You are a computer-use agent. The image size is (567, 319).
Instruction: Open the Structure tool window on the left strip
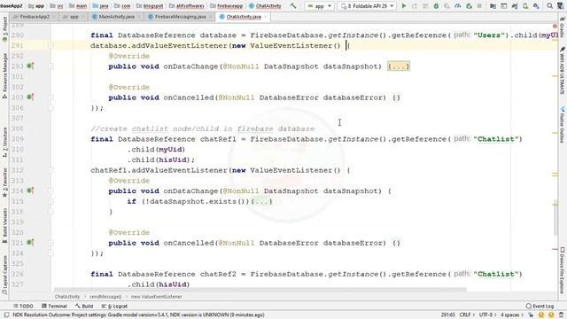tap(4, 142)
